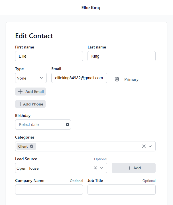Clear all selected categories
This screenshot has height=205, width=173.
click(144, 146)
